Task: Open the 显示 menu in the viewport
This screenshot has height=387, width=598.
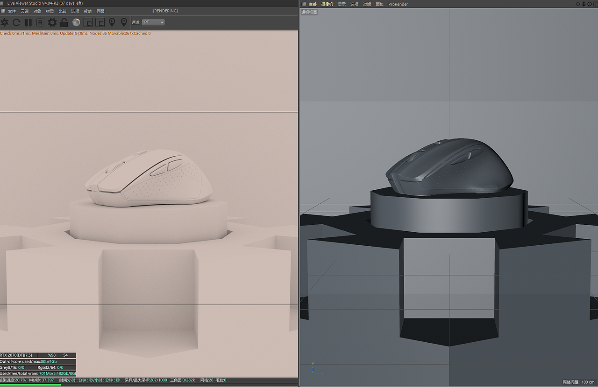Action: tap(342, 4)
